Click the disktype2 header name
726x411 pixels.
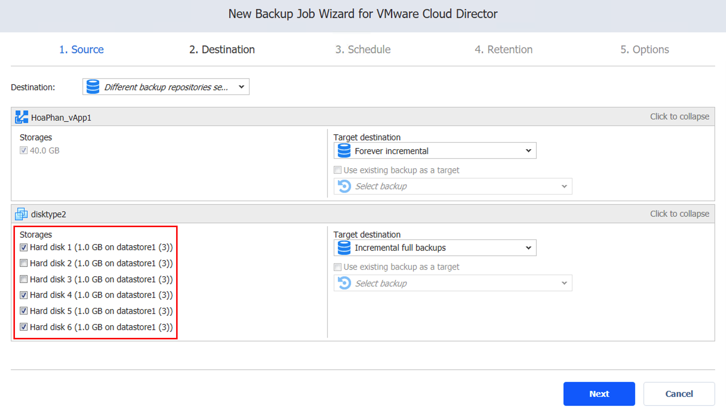tap(48, 214)
